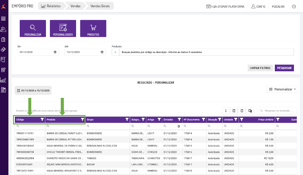303x175 pixels.
Task: Click the help question mark icon
Action: click(x=294, y=6)
